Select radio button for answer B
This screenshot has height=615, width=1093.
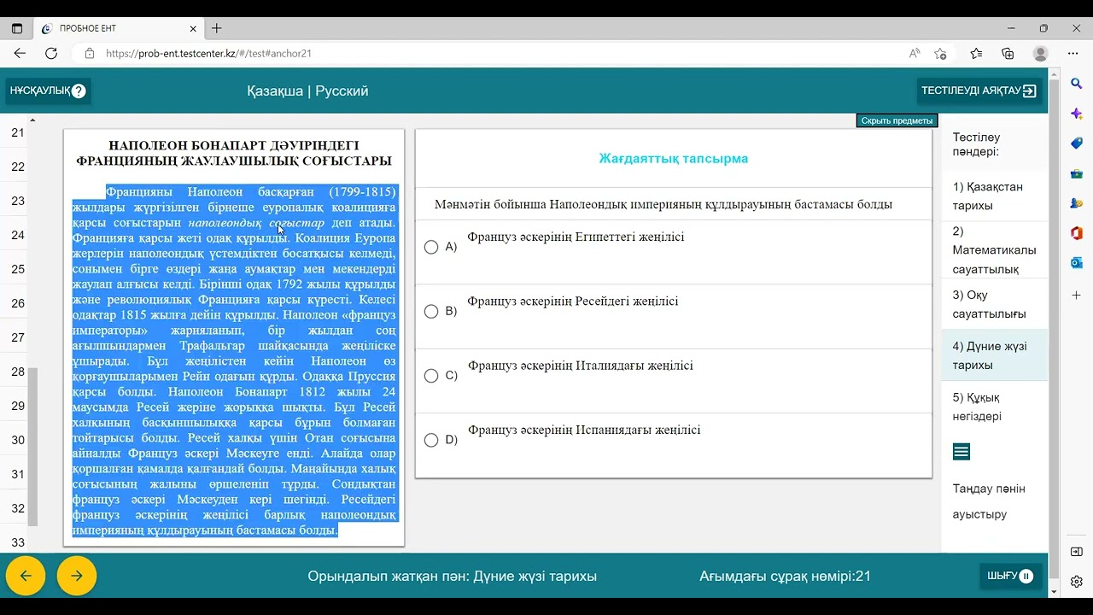tap(431, 311)
